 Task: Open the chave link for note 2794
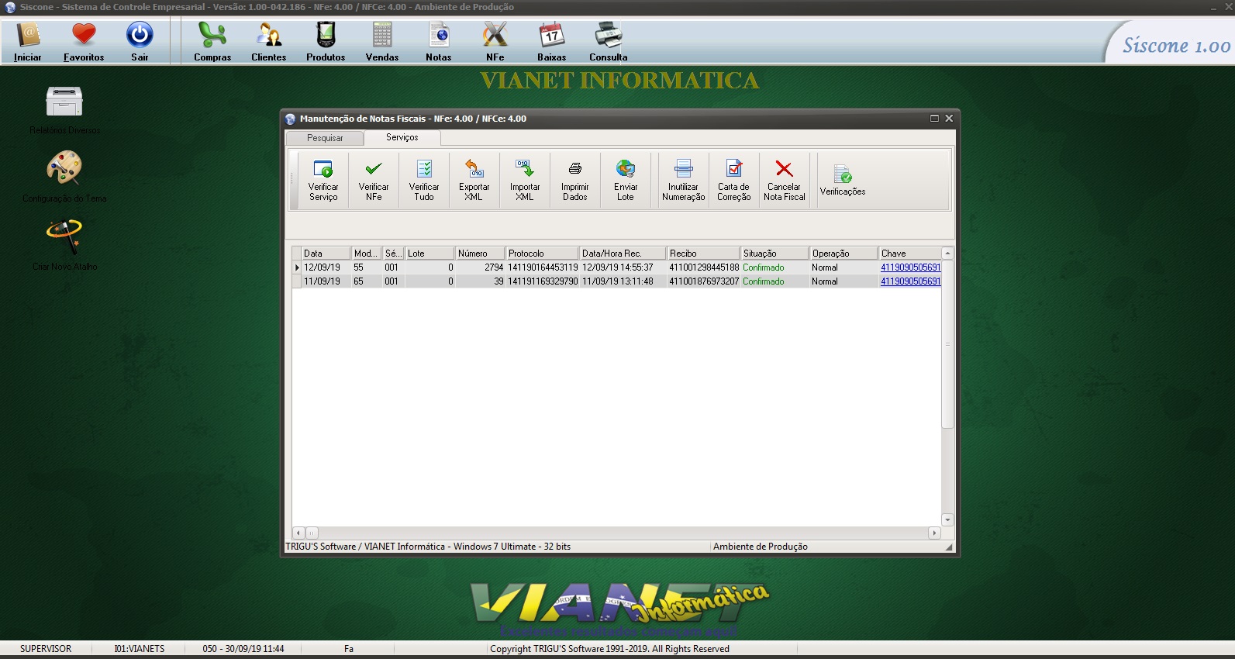(910, 267)
